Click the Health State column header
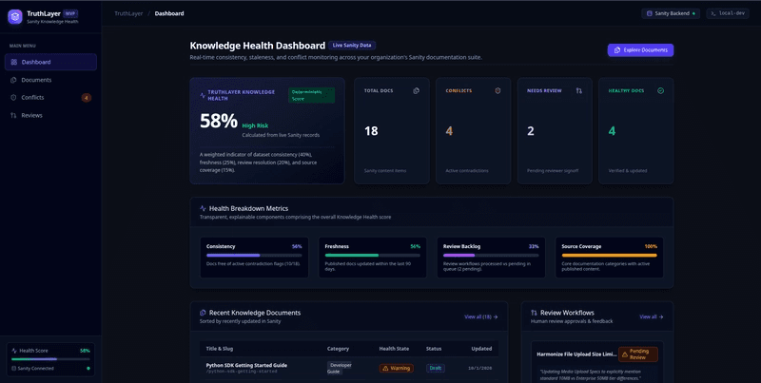Image resolution: width=761 pixels, height=383 pixels. (394, 349)
